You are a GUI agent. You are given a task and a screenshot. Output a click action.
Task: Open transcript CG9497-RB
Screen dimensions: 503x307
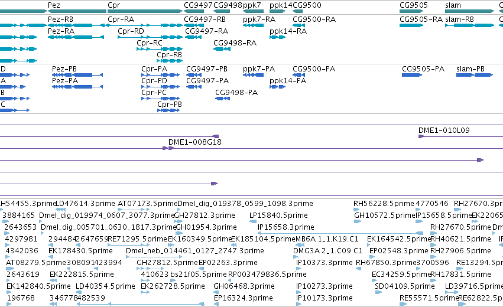[x=205, y=19]
